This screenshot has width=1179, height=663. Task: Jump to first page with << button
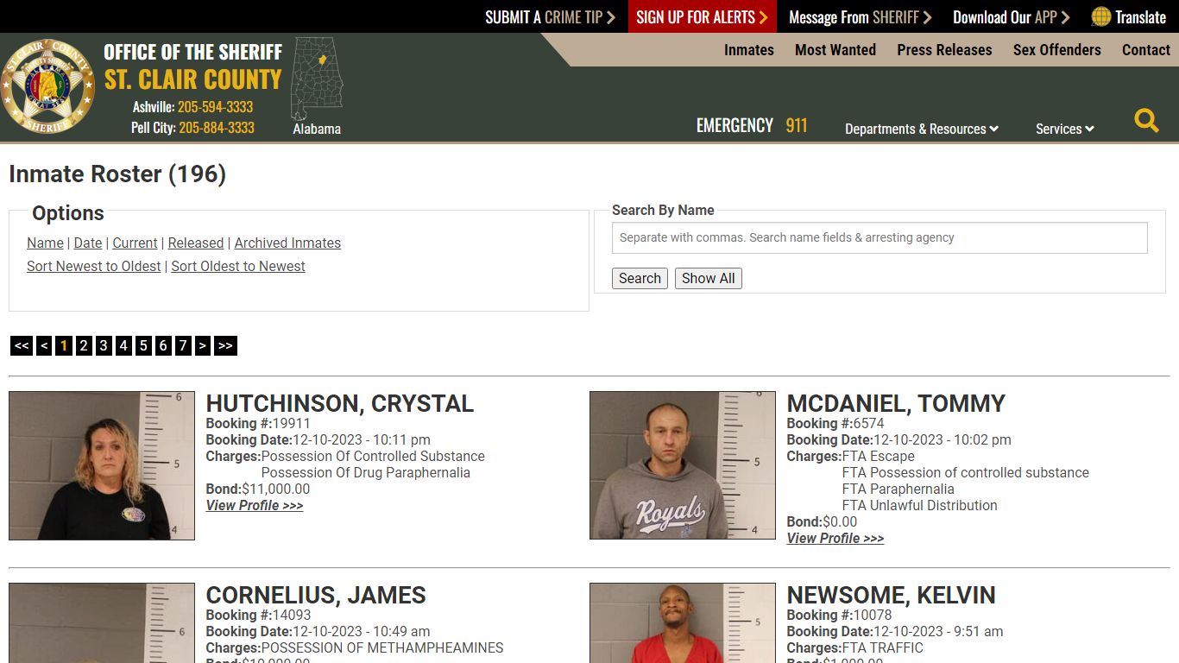pos(22,346)
